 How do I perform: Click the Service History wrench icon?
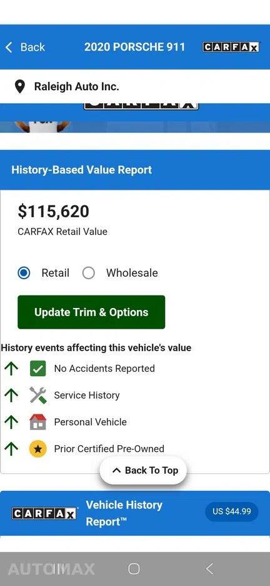pos(37,396)
